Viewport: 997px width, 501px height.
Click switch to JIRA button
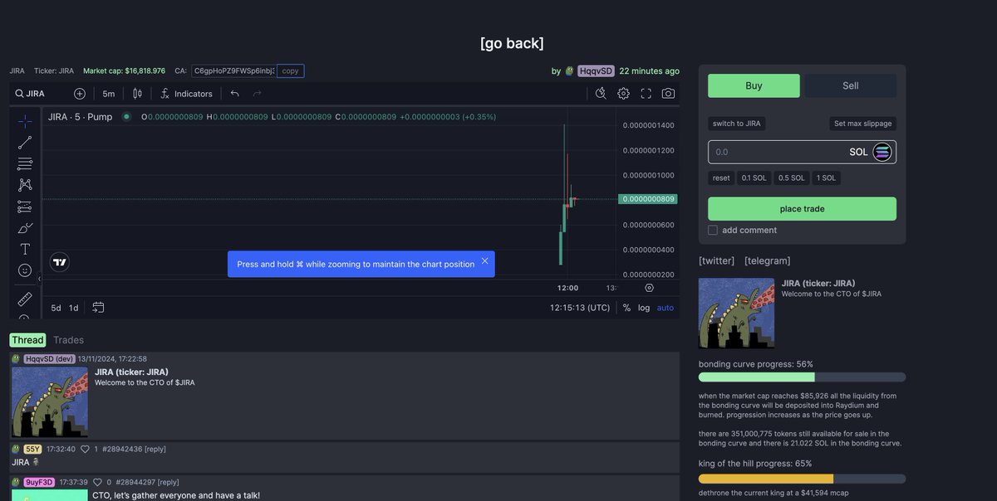point(737,124)
